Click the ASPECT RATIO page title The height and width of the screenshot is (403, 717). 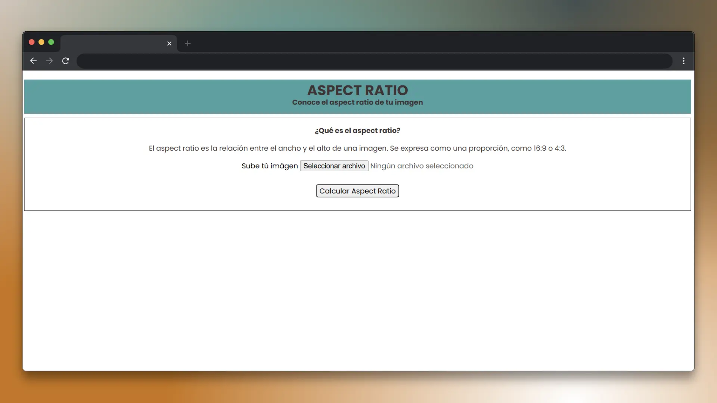(x=357, y=90)
